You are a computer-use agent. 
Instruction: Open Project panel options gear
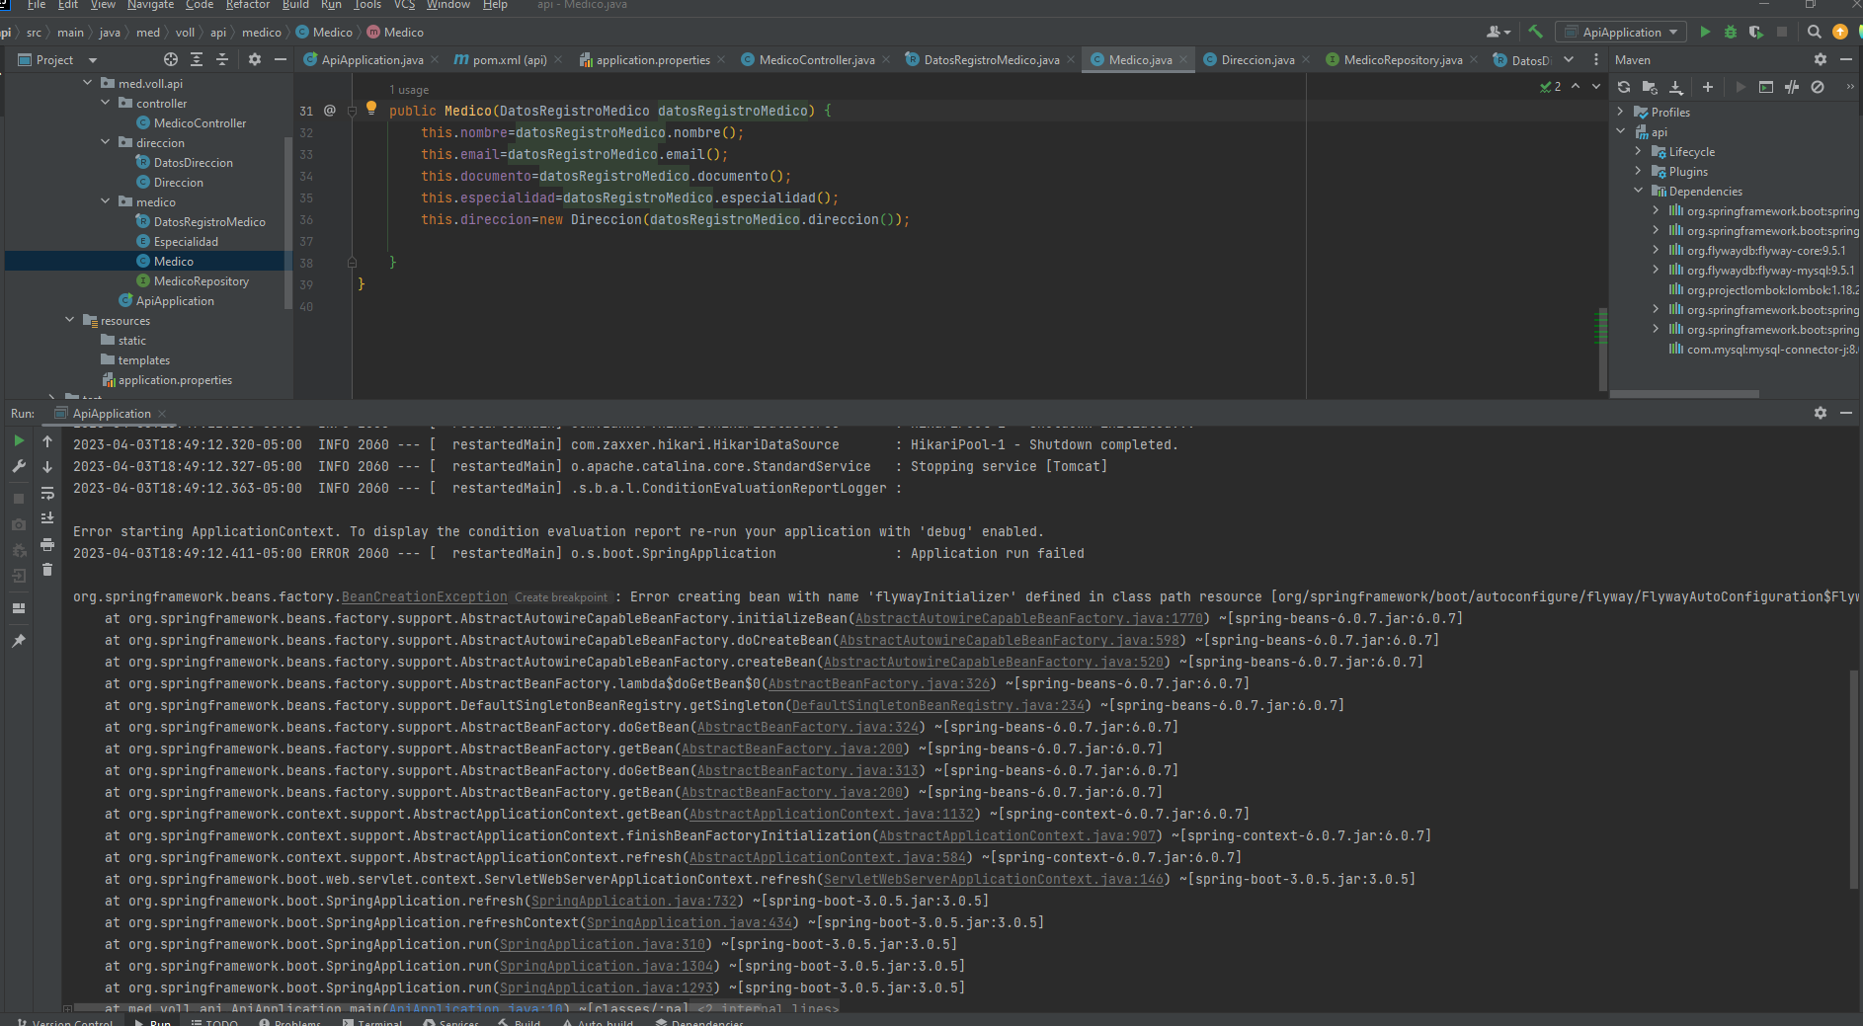pyautogui.click(x=255, y=59)
